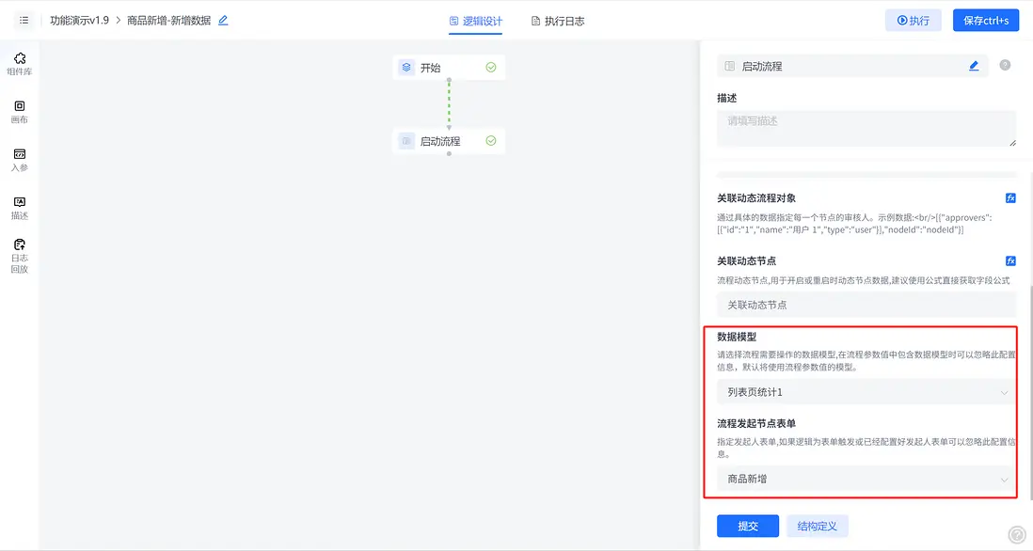The width and height of the screenshot is (1033, 551).
Task: Toggle the green status check on the 开始 node
Action: 489,67
